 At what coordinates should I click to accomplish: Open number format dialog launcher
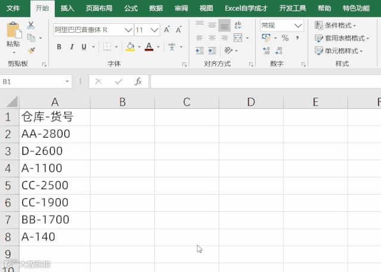(x=303, y=64)
